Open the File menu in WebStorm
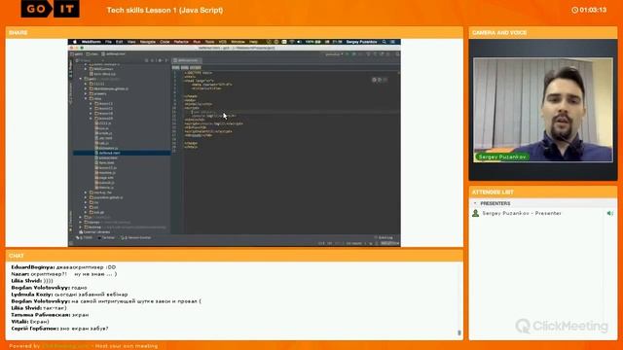 108,42
